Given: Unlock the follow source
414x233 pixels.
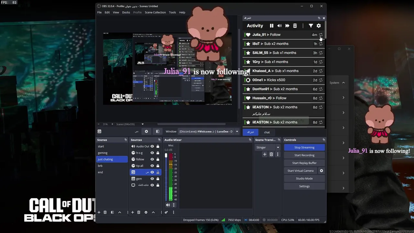Looking at the screenshot, I should pos(158,159).
